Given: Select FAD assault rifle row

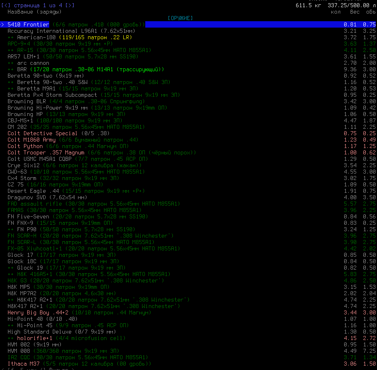Looking at the screenshot, I should [188, 204].
